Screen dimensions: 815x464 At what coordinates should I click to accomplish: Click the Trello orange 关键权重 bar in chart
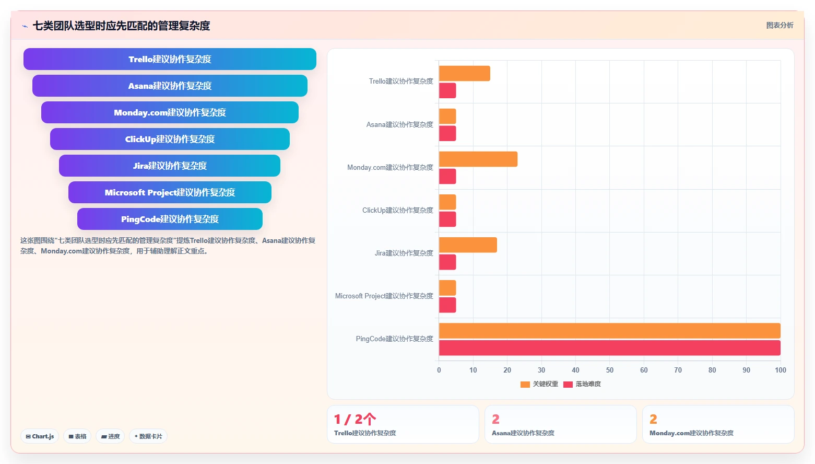[x=465, y=74]
